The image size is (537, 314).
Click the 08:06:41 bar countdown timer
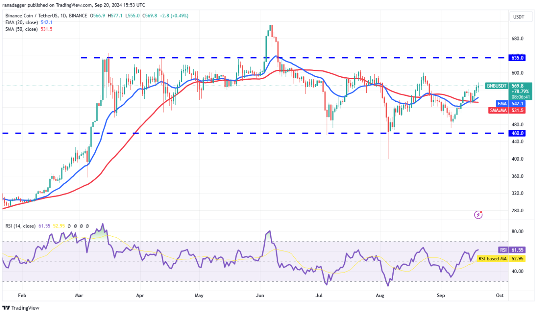(x=520, y=97)
